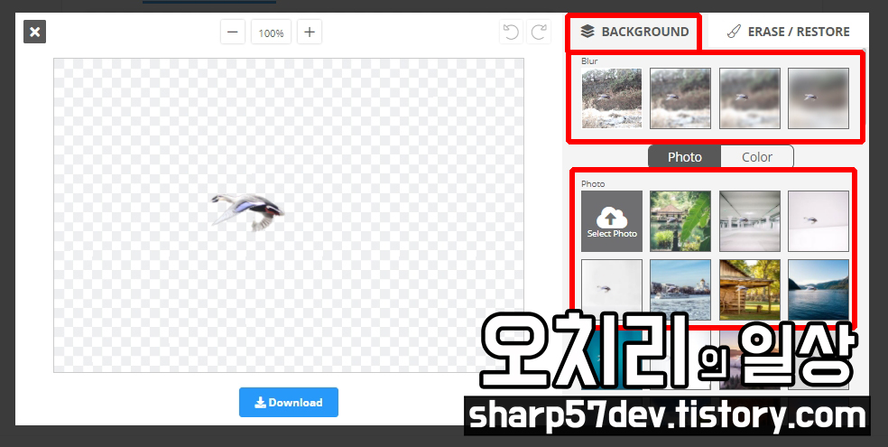Apply the light blur background thumbnail
Screen dimensions: 888x447
[x=680, y=98]
